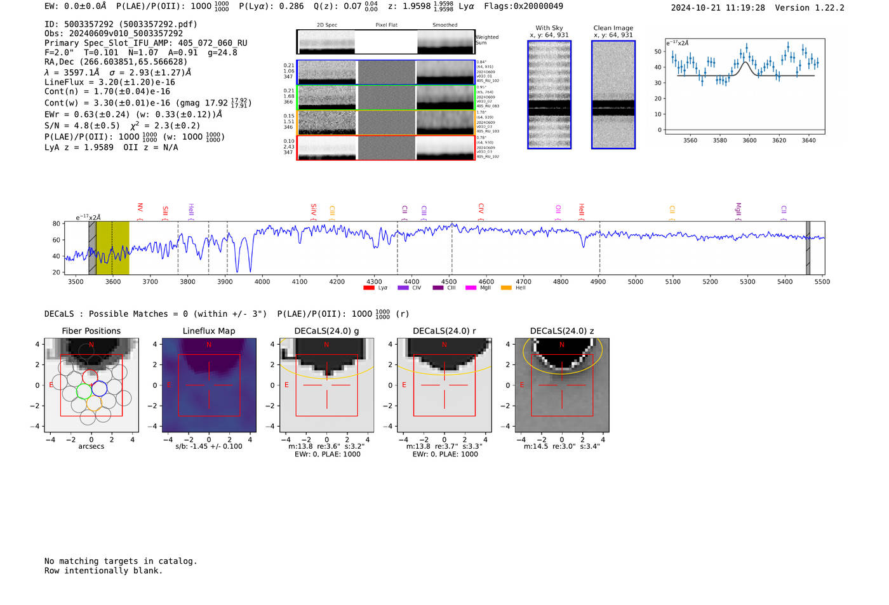Select the green fiber circle
Screen dimensions: 889x605
click(x=84, y=391)
